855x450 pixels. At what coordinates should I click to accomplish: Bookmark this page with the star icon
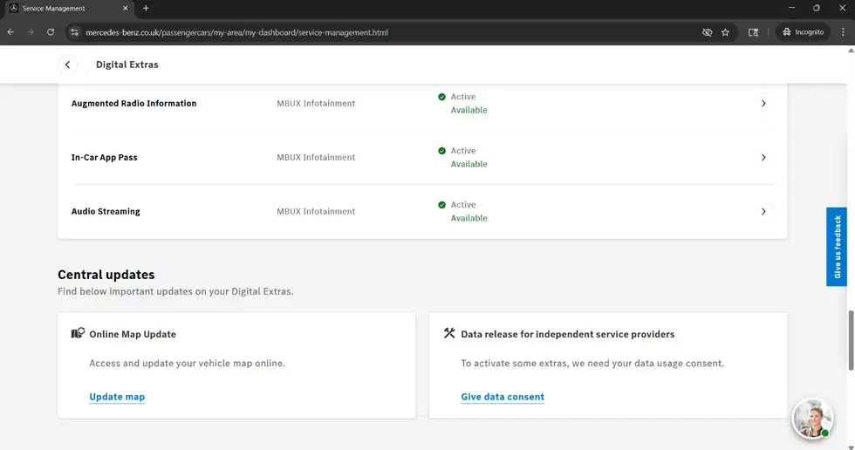(725, 32)
